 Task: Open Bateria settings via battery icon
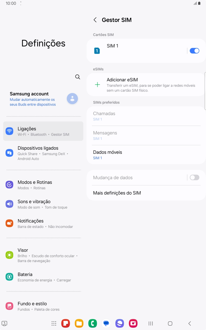(9, 277)
